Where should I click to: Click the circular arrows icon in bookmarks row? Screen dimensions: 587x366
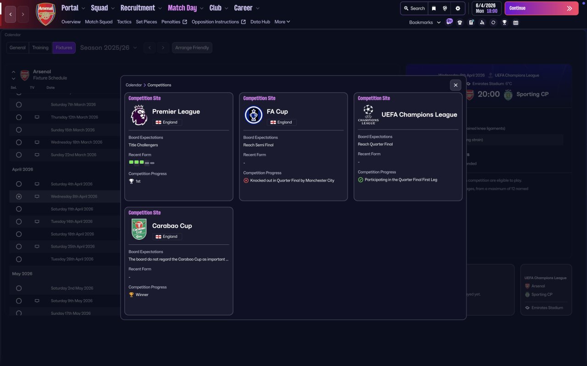493,22
